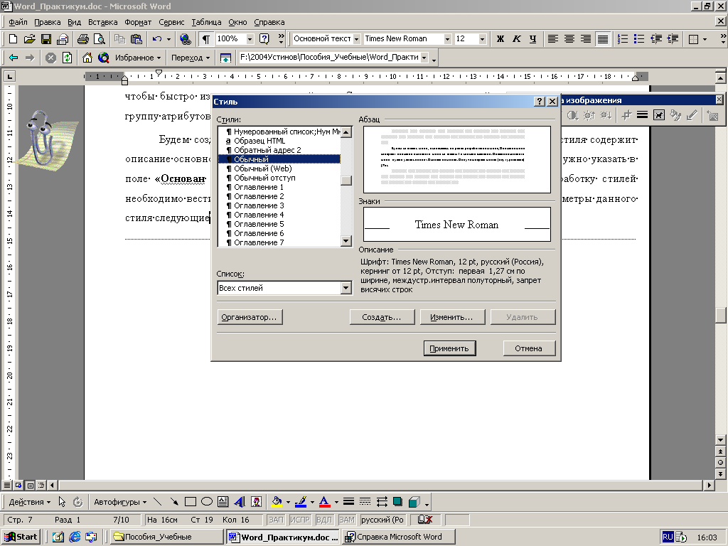Toggle ИСПР track changes indicator
This screenshot has width=728, height=546.
coord(300,520)
